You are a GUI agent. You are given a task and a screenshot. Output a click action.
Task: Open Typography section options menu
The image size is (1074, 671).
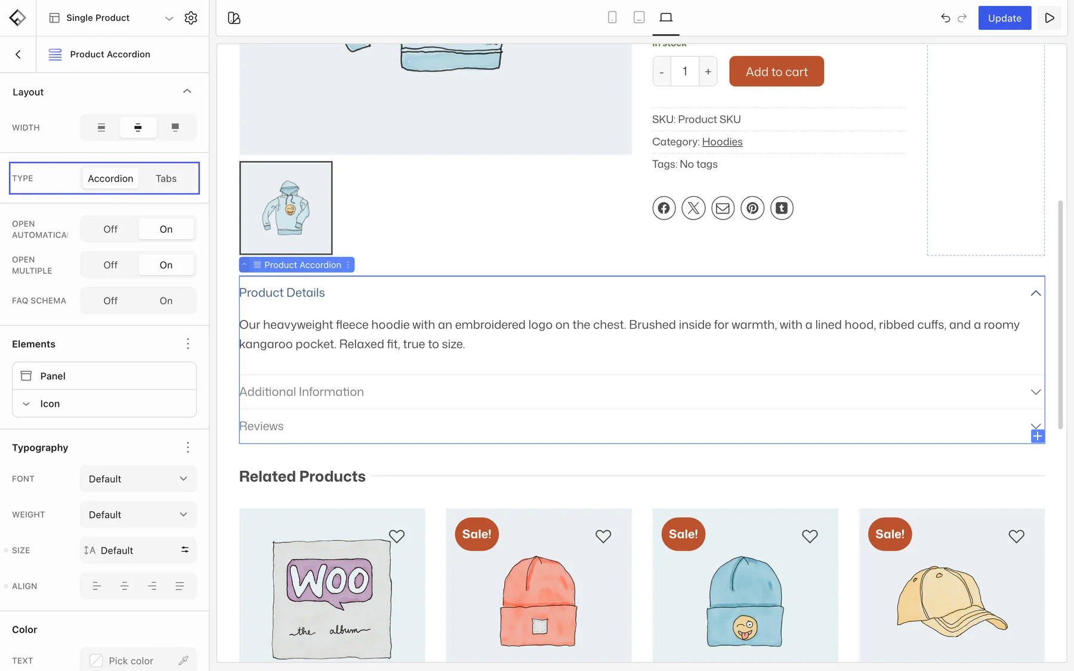click(188, 447)
